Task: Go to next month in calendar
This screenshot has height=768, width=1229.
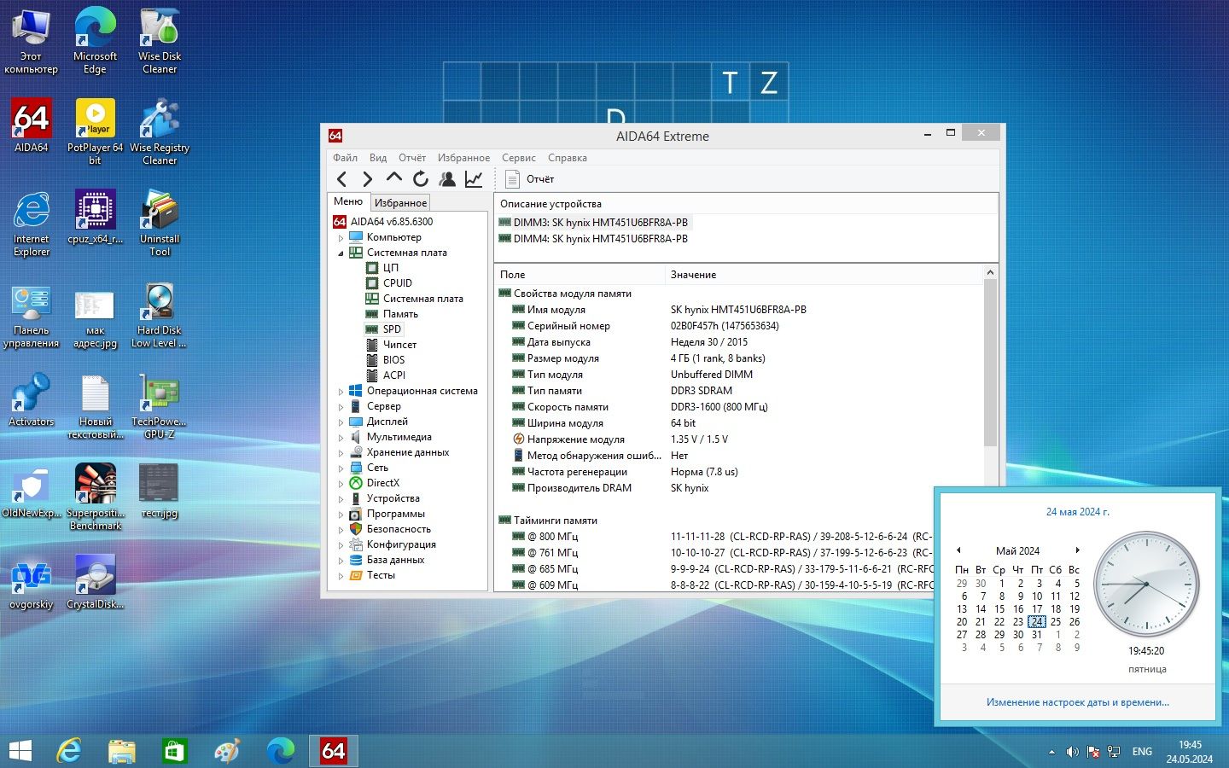Action: pyautogui.click(x=1078, y=550)
